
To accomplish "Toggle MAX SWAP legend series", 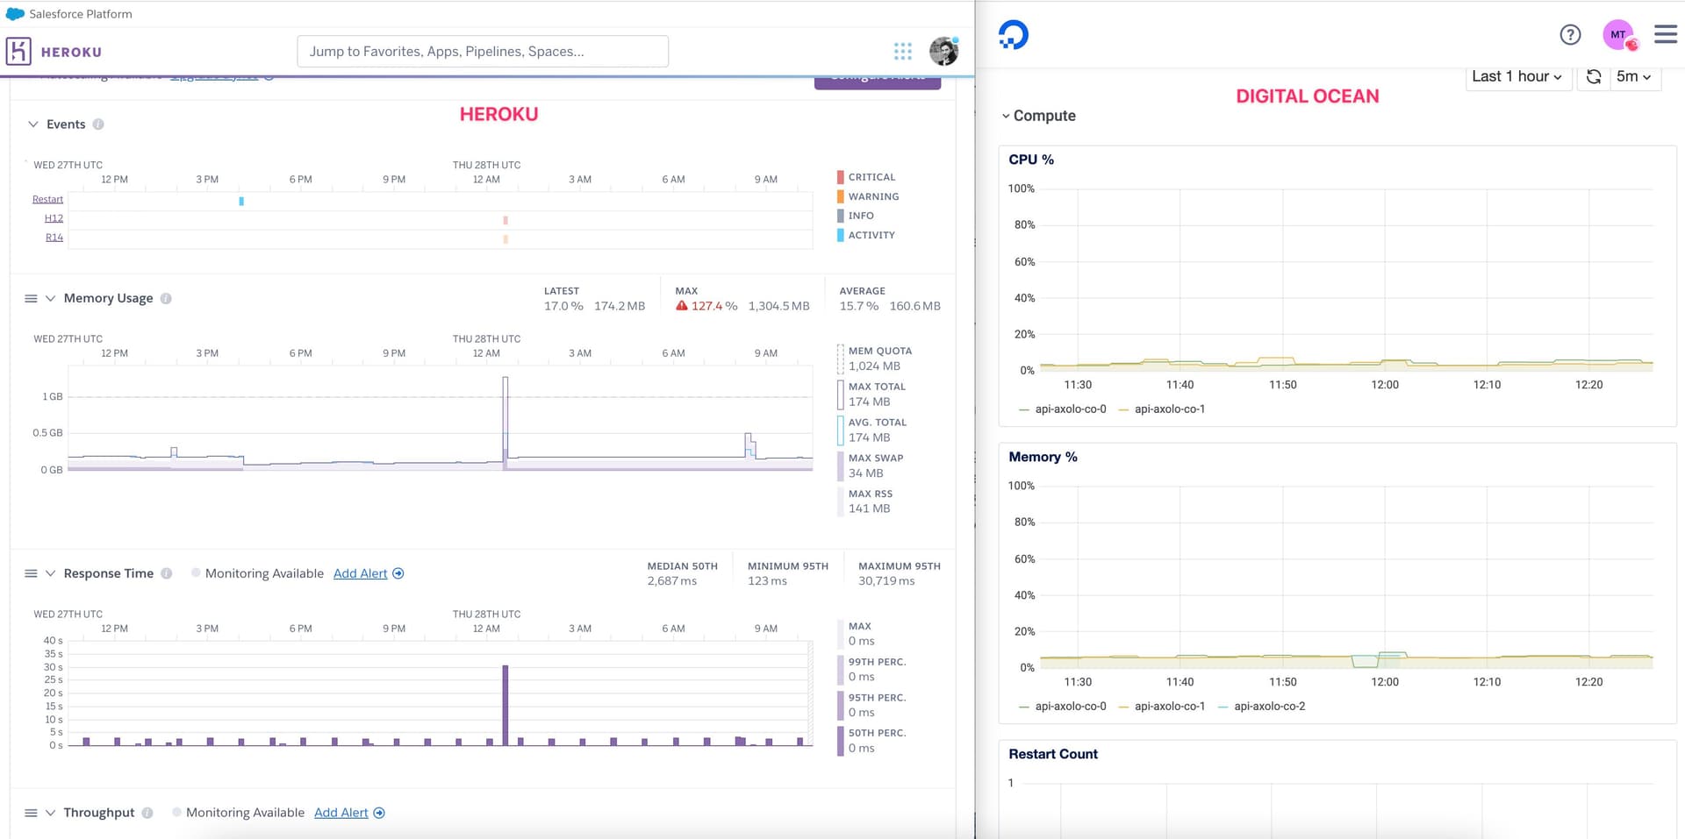I will point(870,466).
